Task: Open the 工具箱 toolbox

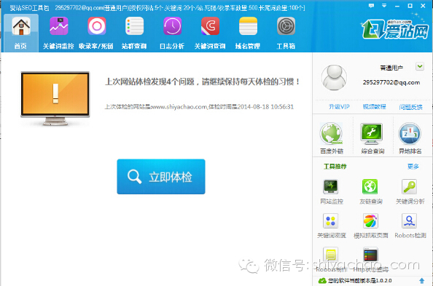Action: tap(286, 33)
